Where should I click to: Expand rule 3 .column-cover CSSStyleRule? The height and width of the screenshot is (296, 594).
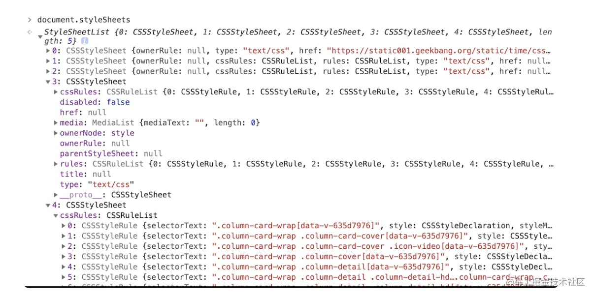coord(64,257)
